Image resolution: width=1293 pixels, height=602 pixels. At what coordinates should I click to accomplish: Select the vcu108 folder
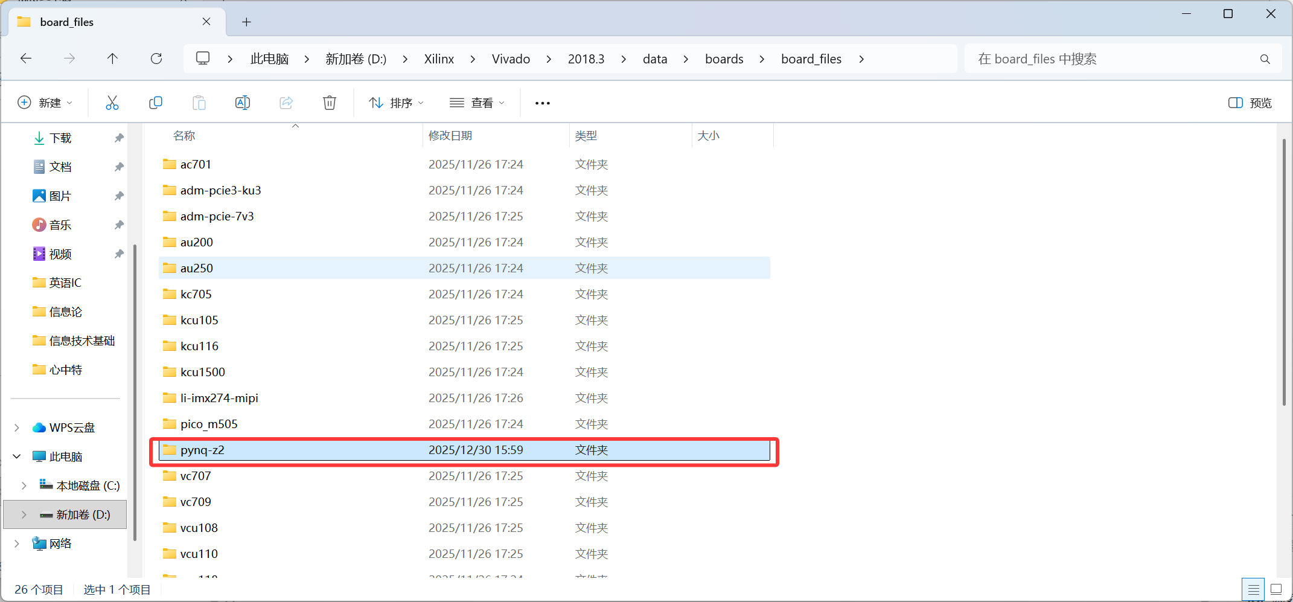(464, 528)
